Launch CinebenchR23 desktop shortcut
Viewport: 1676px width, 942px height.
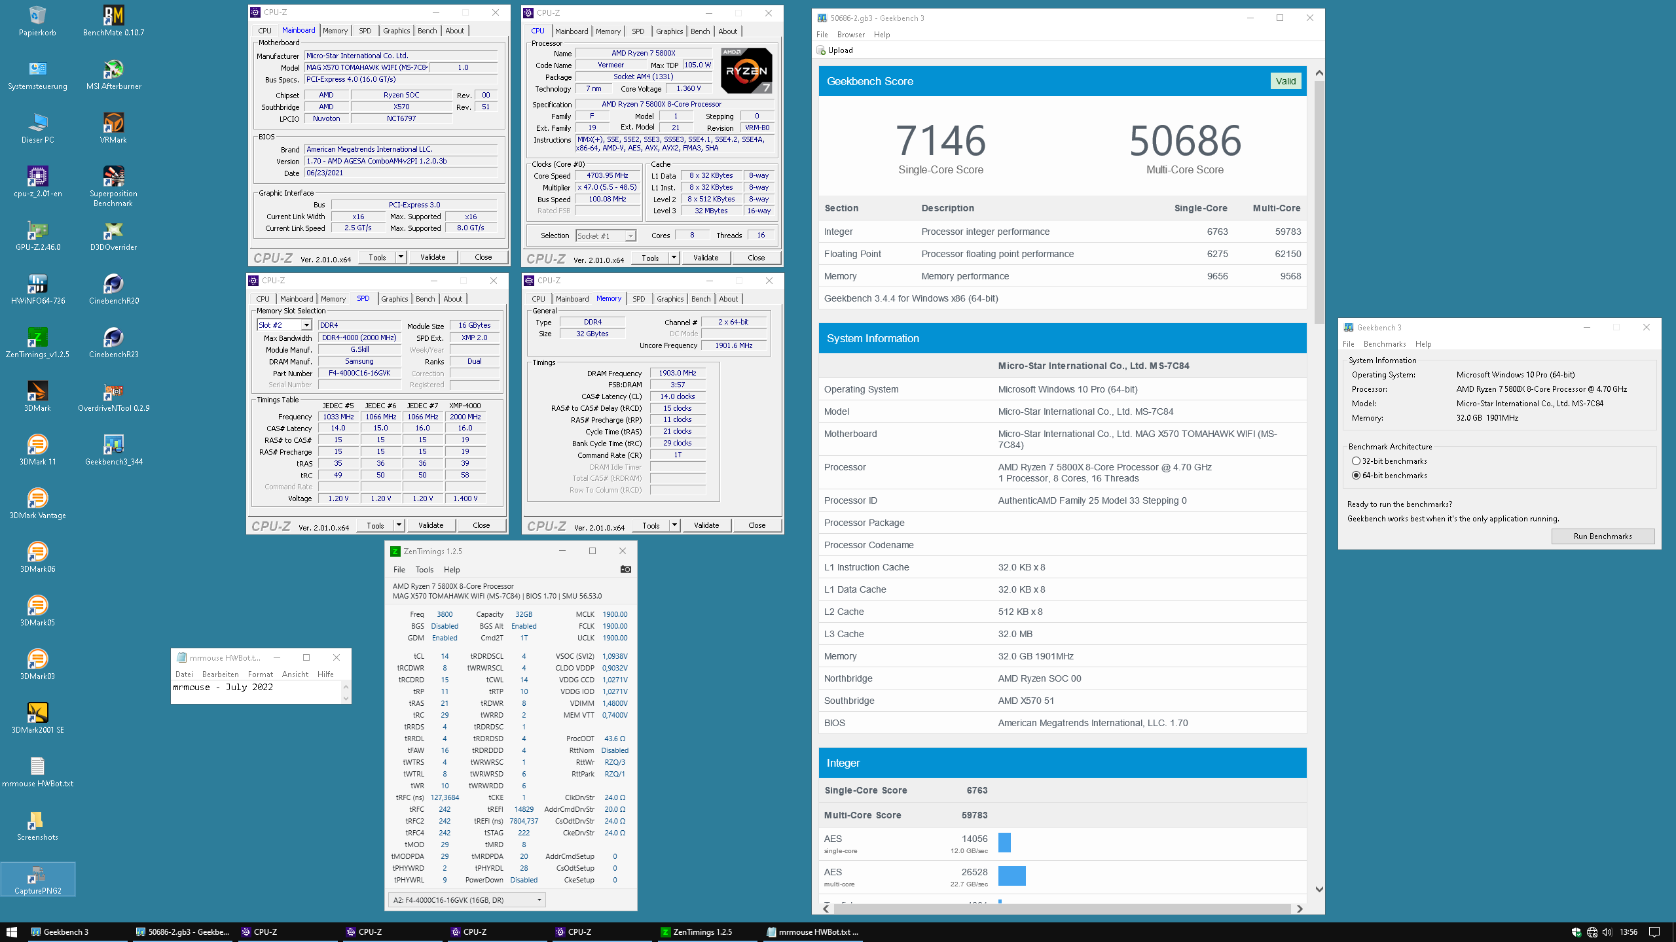point(113,343)
